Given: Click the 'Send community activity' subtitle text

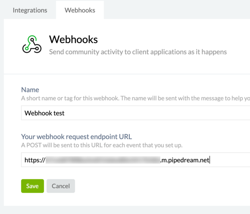Looking at the screenshot, I should click(138, 52).
